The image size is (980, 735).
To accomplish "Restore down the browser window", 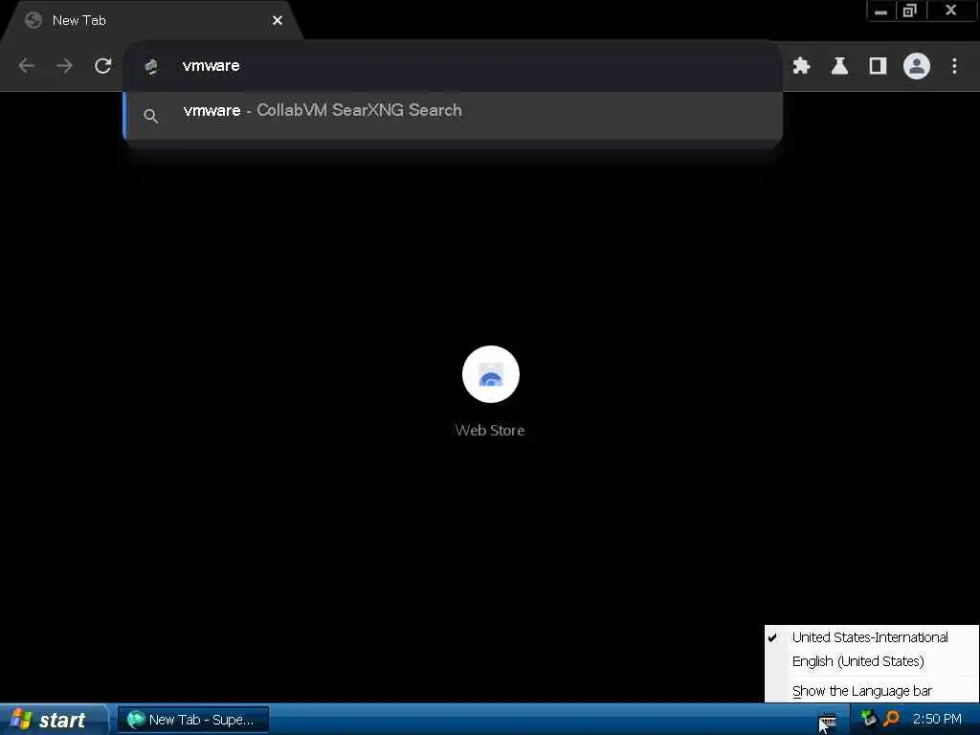I will point(911,11).
